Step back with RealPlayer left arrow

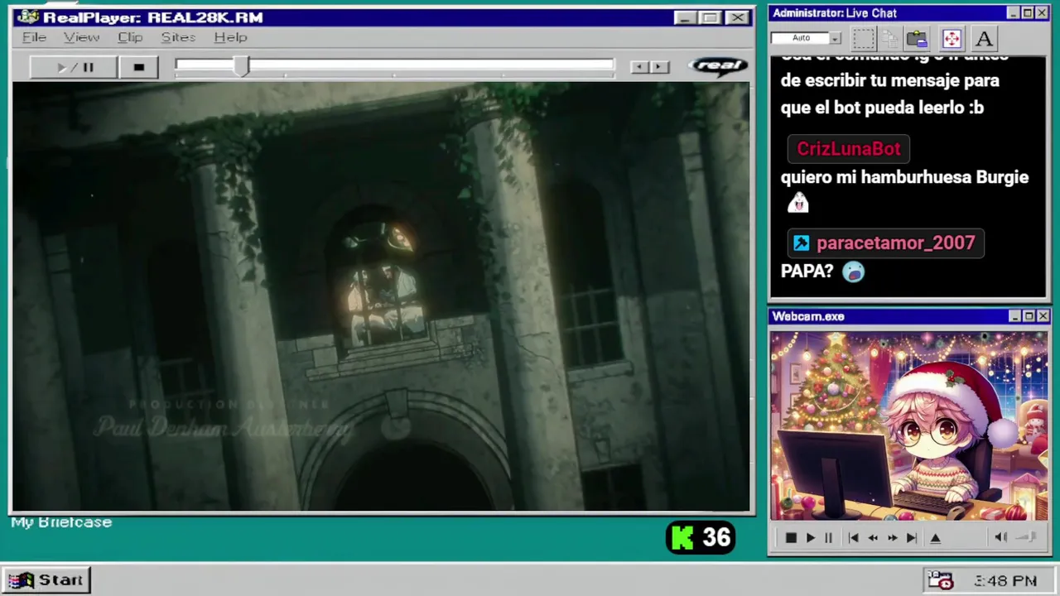[638, 67]
